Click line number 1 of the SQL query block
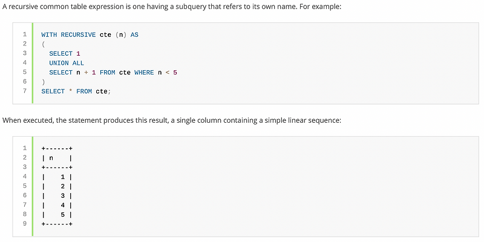 (24, 34)
